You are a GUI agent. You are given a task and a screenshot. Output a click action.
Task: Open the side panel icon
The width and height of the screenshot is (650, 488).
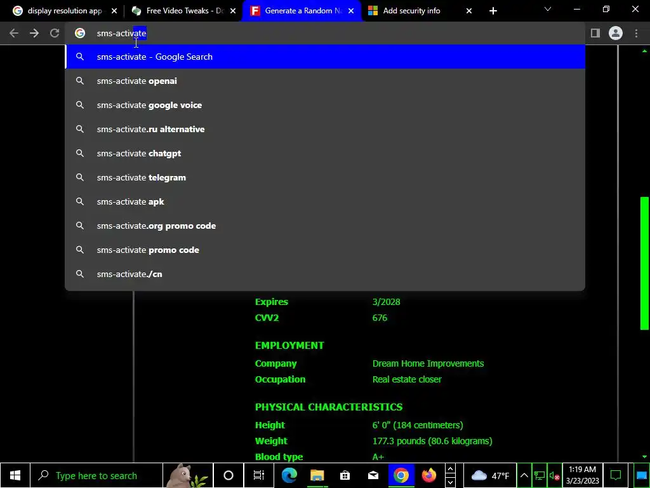point(595,33)
